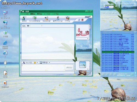Click the 送信(S) send button
This screenshot has height=102, width=137.
[x=69, y=67]
